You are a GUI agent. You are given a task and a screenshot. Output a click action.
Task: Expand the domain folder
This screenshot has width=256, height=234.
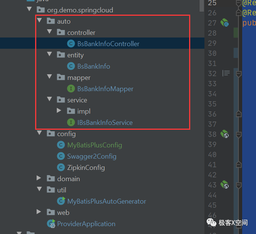39,178
